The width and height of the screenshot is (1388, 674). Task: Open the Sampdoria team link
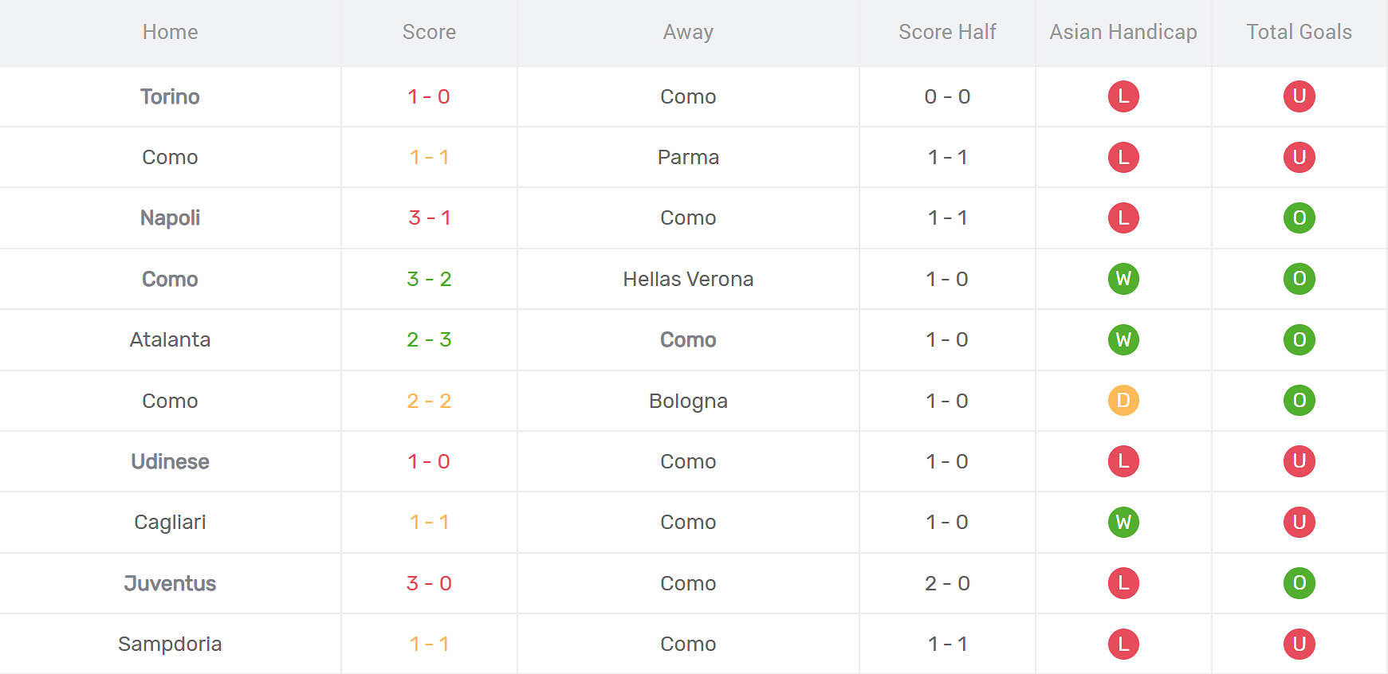pos(170,644)
